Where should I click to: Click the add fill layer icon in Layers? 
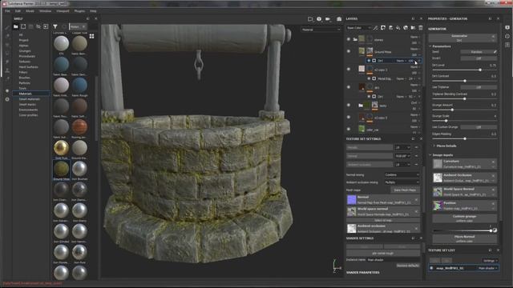[x=398, y=28]
